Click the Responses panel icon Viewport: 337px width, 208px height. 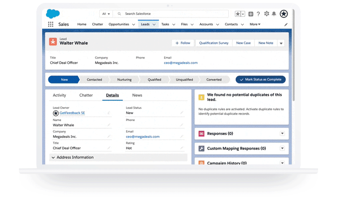click(x=201, y=133)
